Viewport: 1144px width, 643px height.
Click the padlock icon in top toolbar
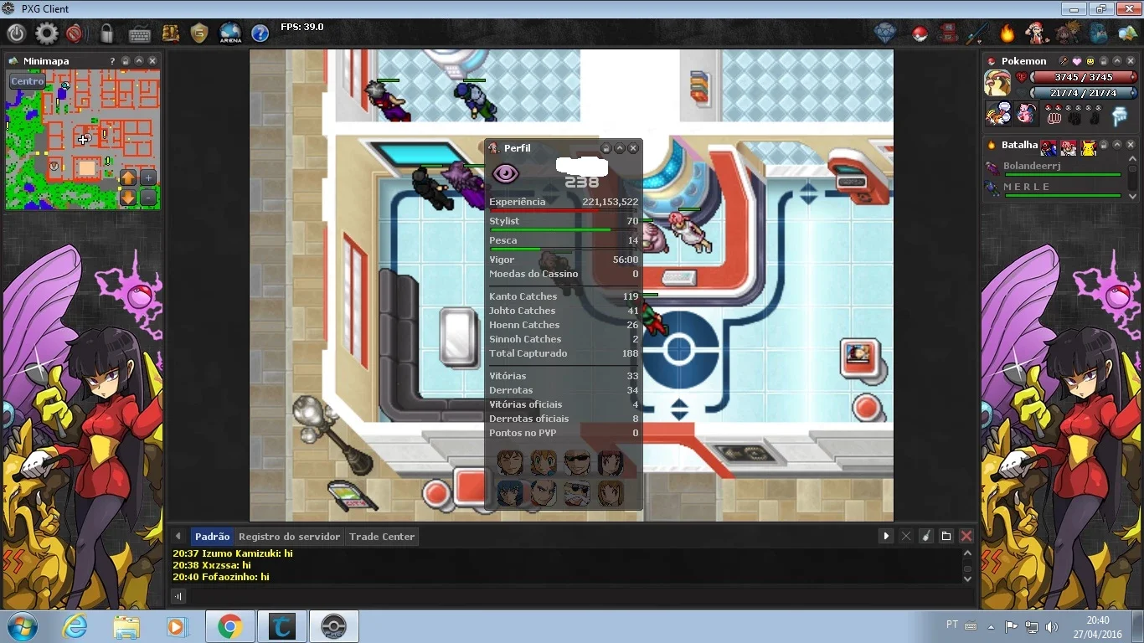click(106, 33)
